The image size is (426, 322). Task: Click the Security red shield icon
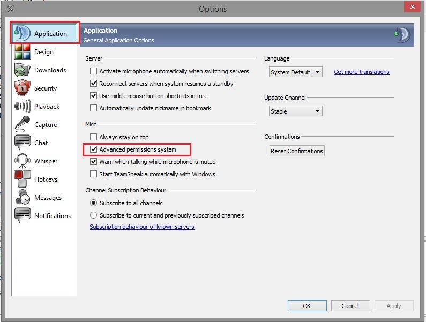pos(23,88)
